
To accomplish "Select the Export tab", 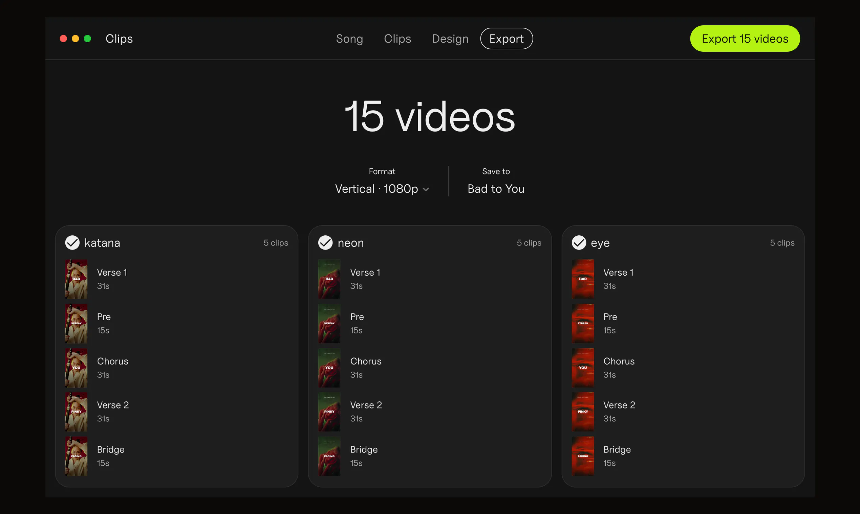I will [x=506, y=39].
